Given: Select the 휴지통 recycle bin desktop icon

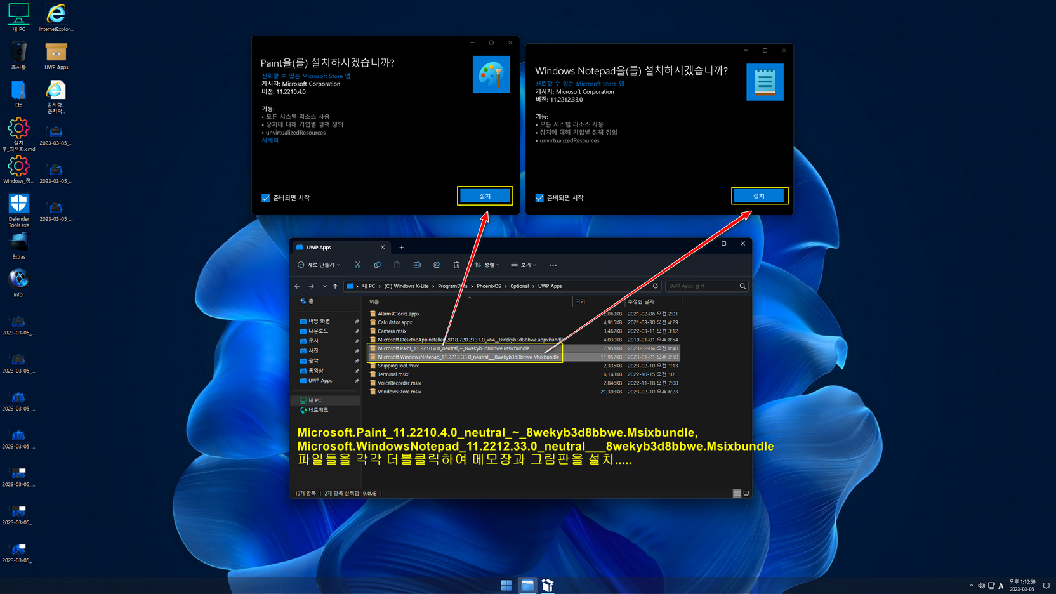Looking at the screenshot, I should 18,56.
